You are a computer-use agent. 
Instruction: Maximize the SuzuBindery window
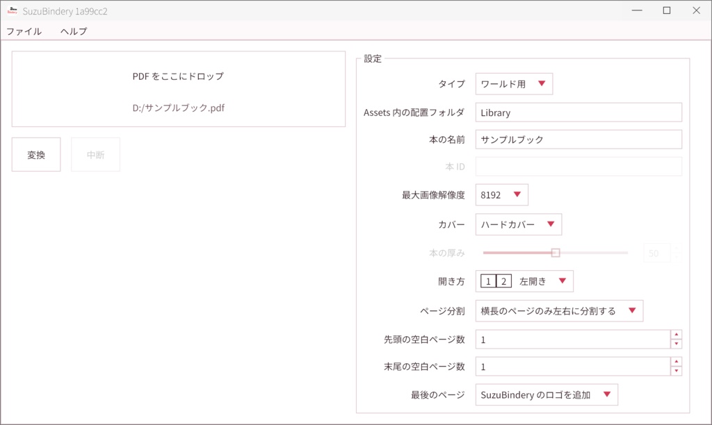pos(667,10)
